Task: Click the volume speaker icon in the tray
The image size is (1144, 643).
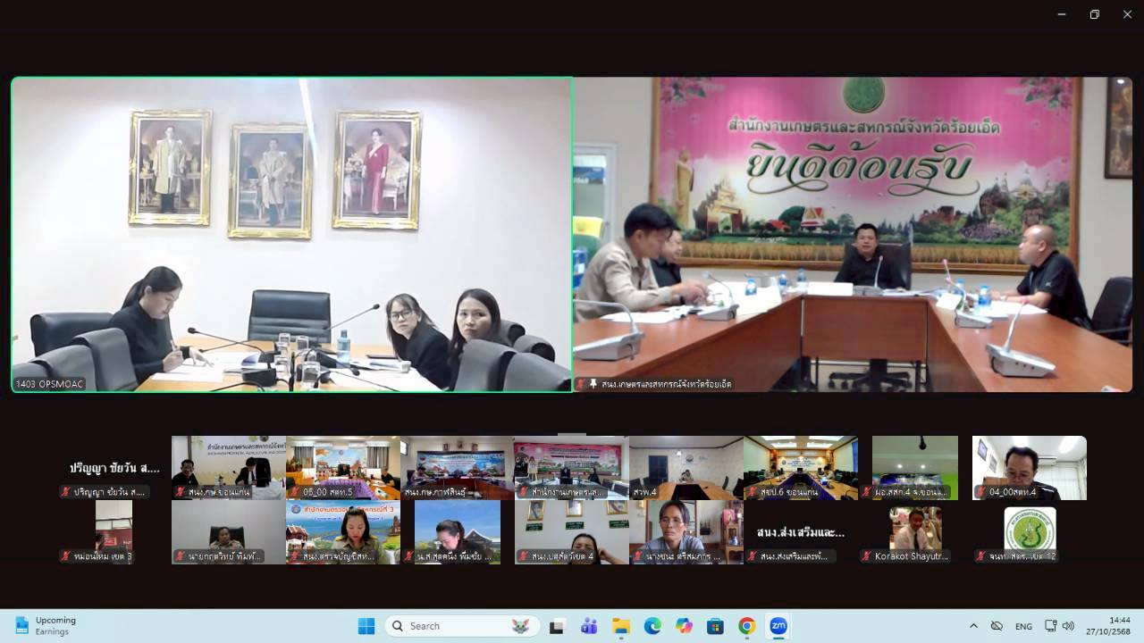Action: (x=1068, y=626)
